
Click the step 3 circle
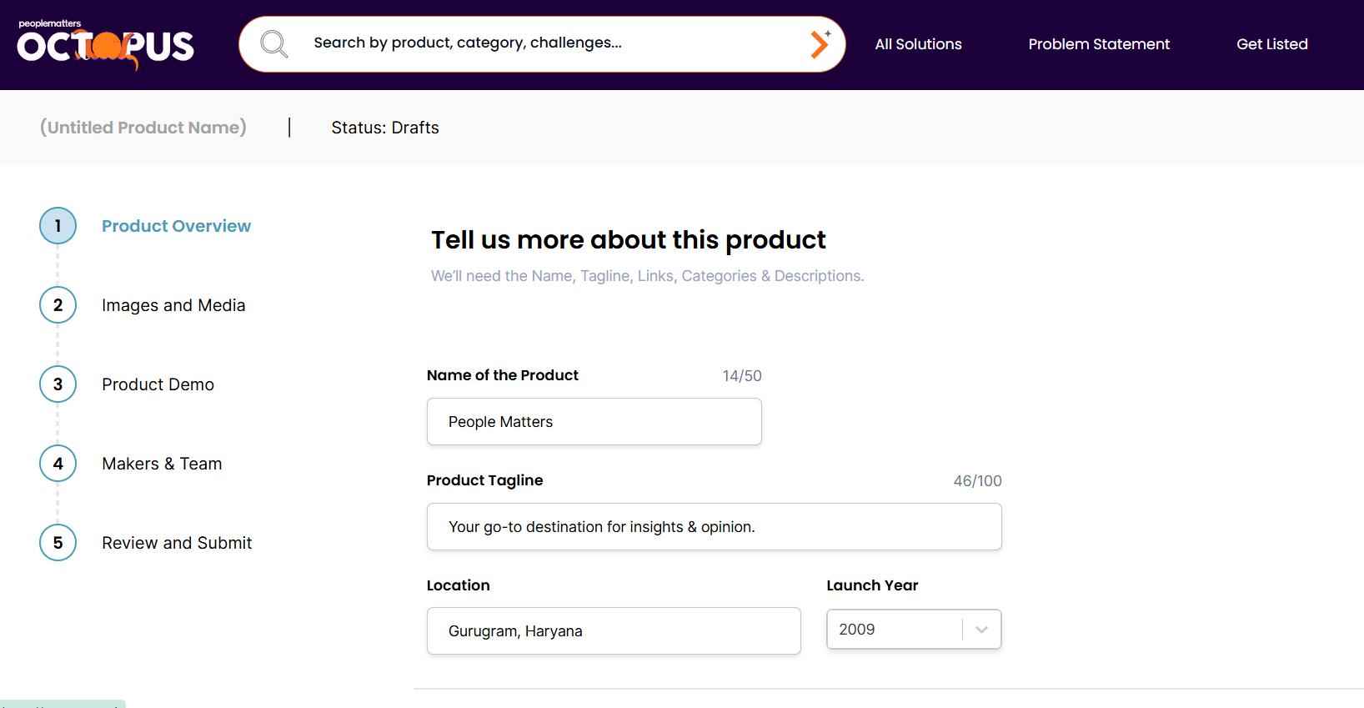(x=58, y=384)
